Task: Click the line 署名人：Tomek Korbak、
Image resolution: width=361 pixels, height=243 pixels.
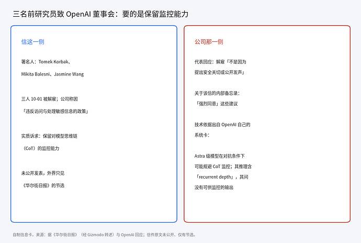Action: [46, 62]
